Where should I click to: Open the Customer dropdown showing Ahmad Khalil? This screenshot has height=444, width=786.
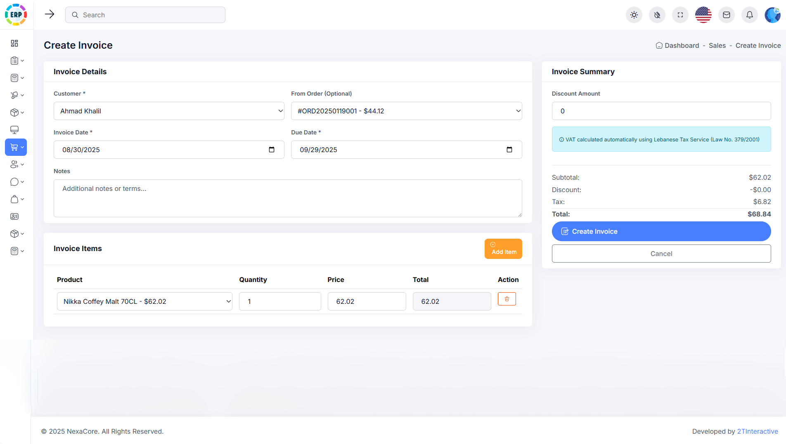[x=168, y=111]
